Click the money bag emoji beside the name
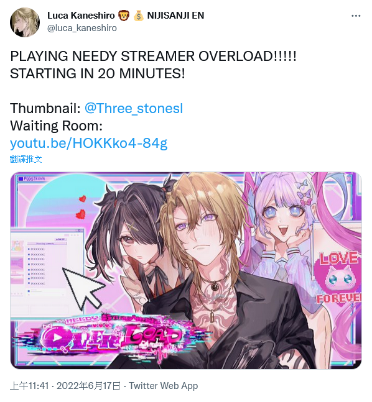This screenshot has width=372, height=402. tap(138, 16)
